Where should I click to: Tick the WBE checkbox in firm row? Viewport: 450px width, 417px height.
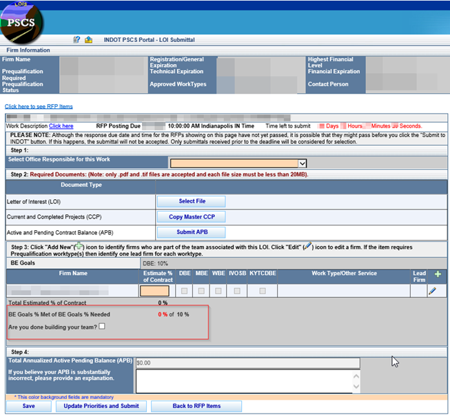click(x=218, y=291)
